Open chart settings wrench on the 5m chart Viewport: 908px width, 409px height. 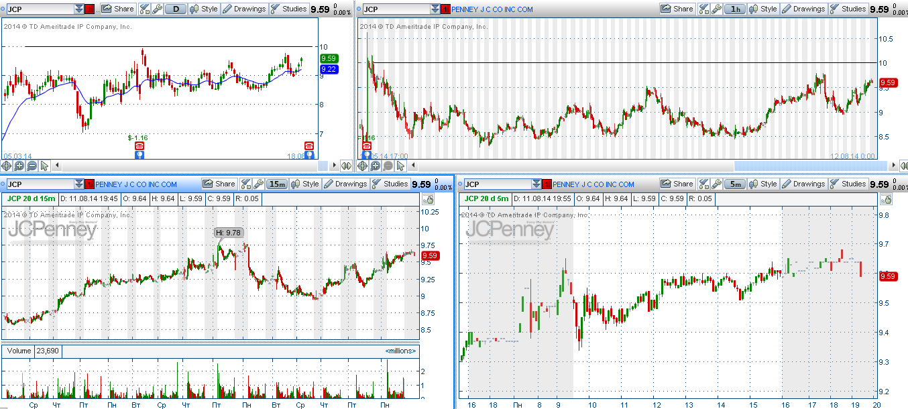coord(716,184)
